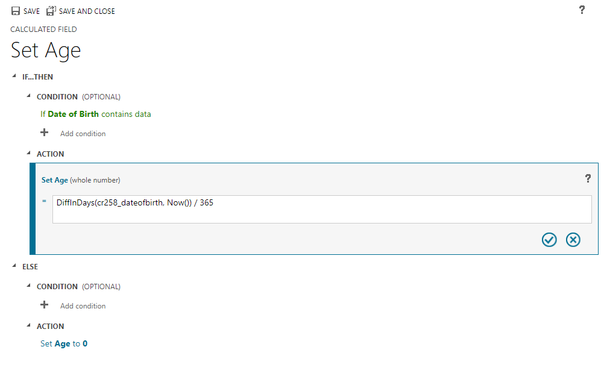Collapse the CONDITION (OPTIONAL) section under IF...THEN
The image size is (601, 388).
[28, 96]
